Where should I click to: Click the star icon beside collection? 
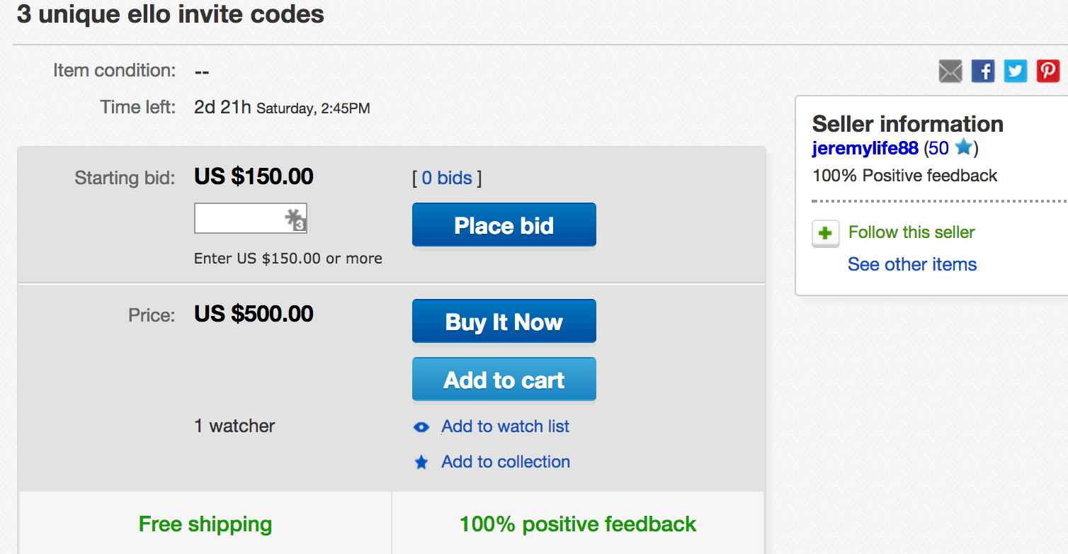(421, 463)
